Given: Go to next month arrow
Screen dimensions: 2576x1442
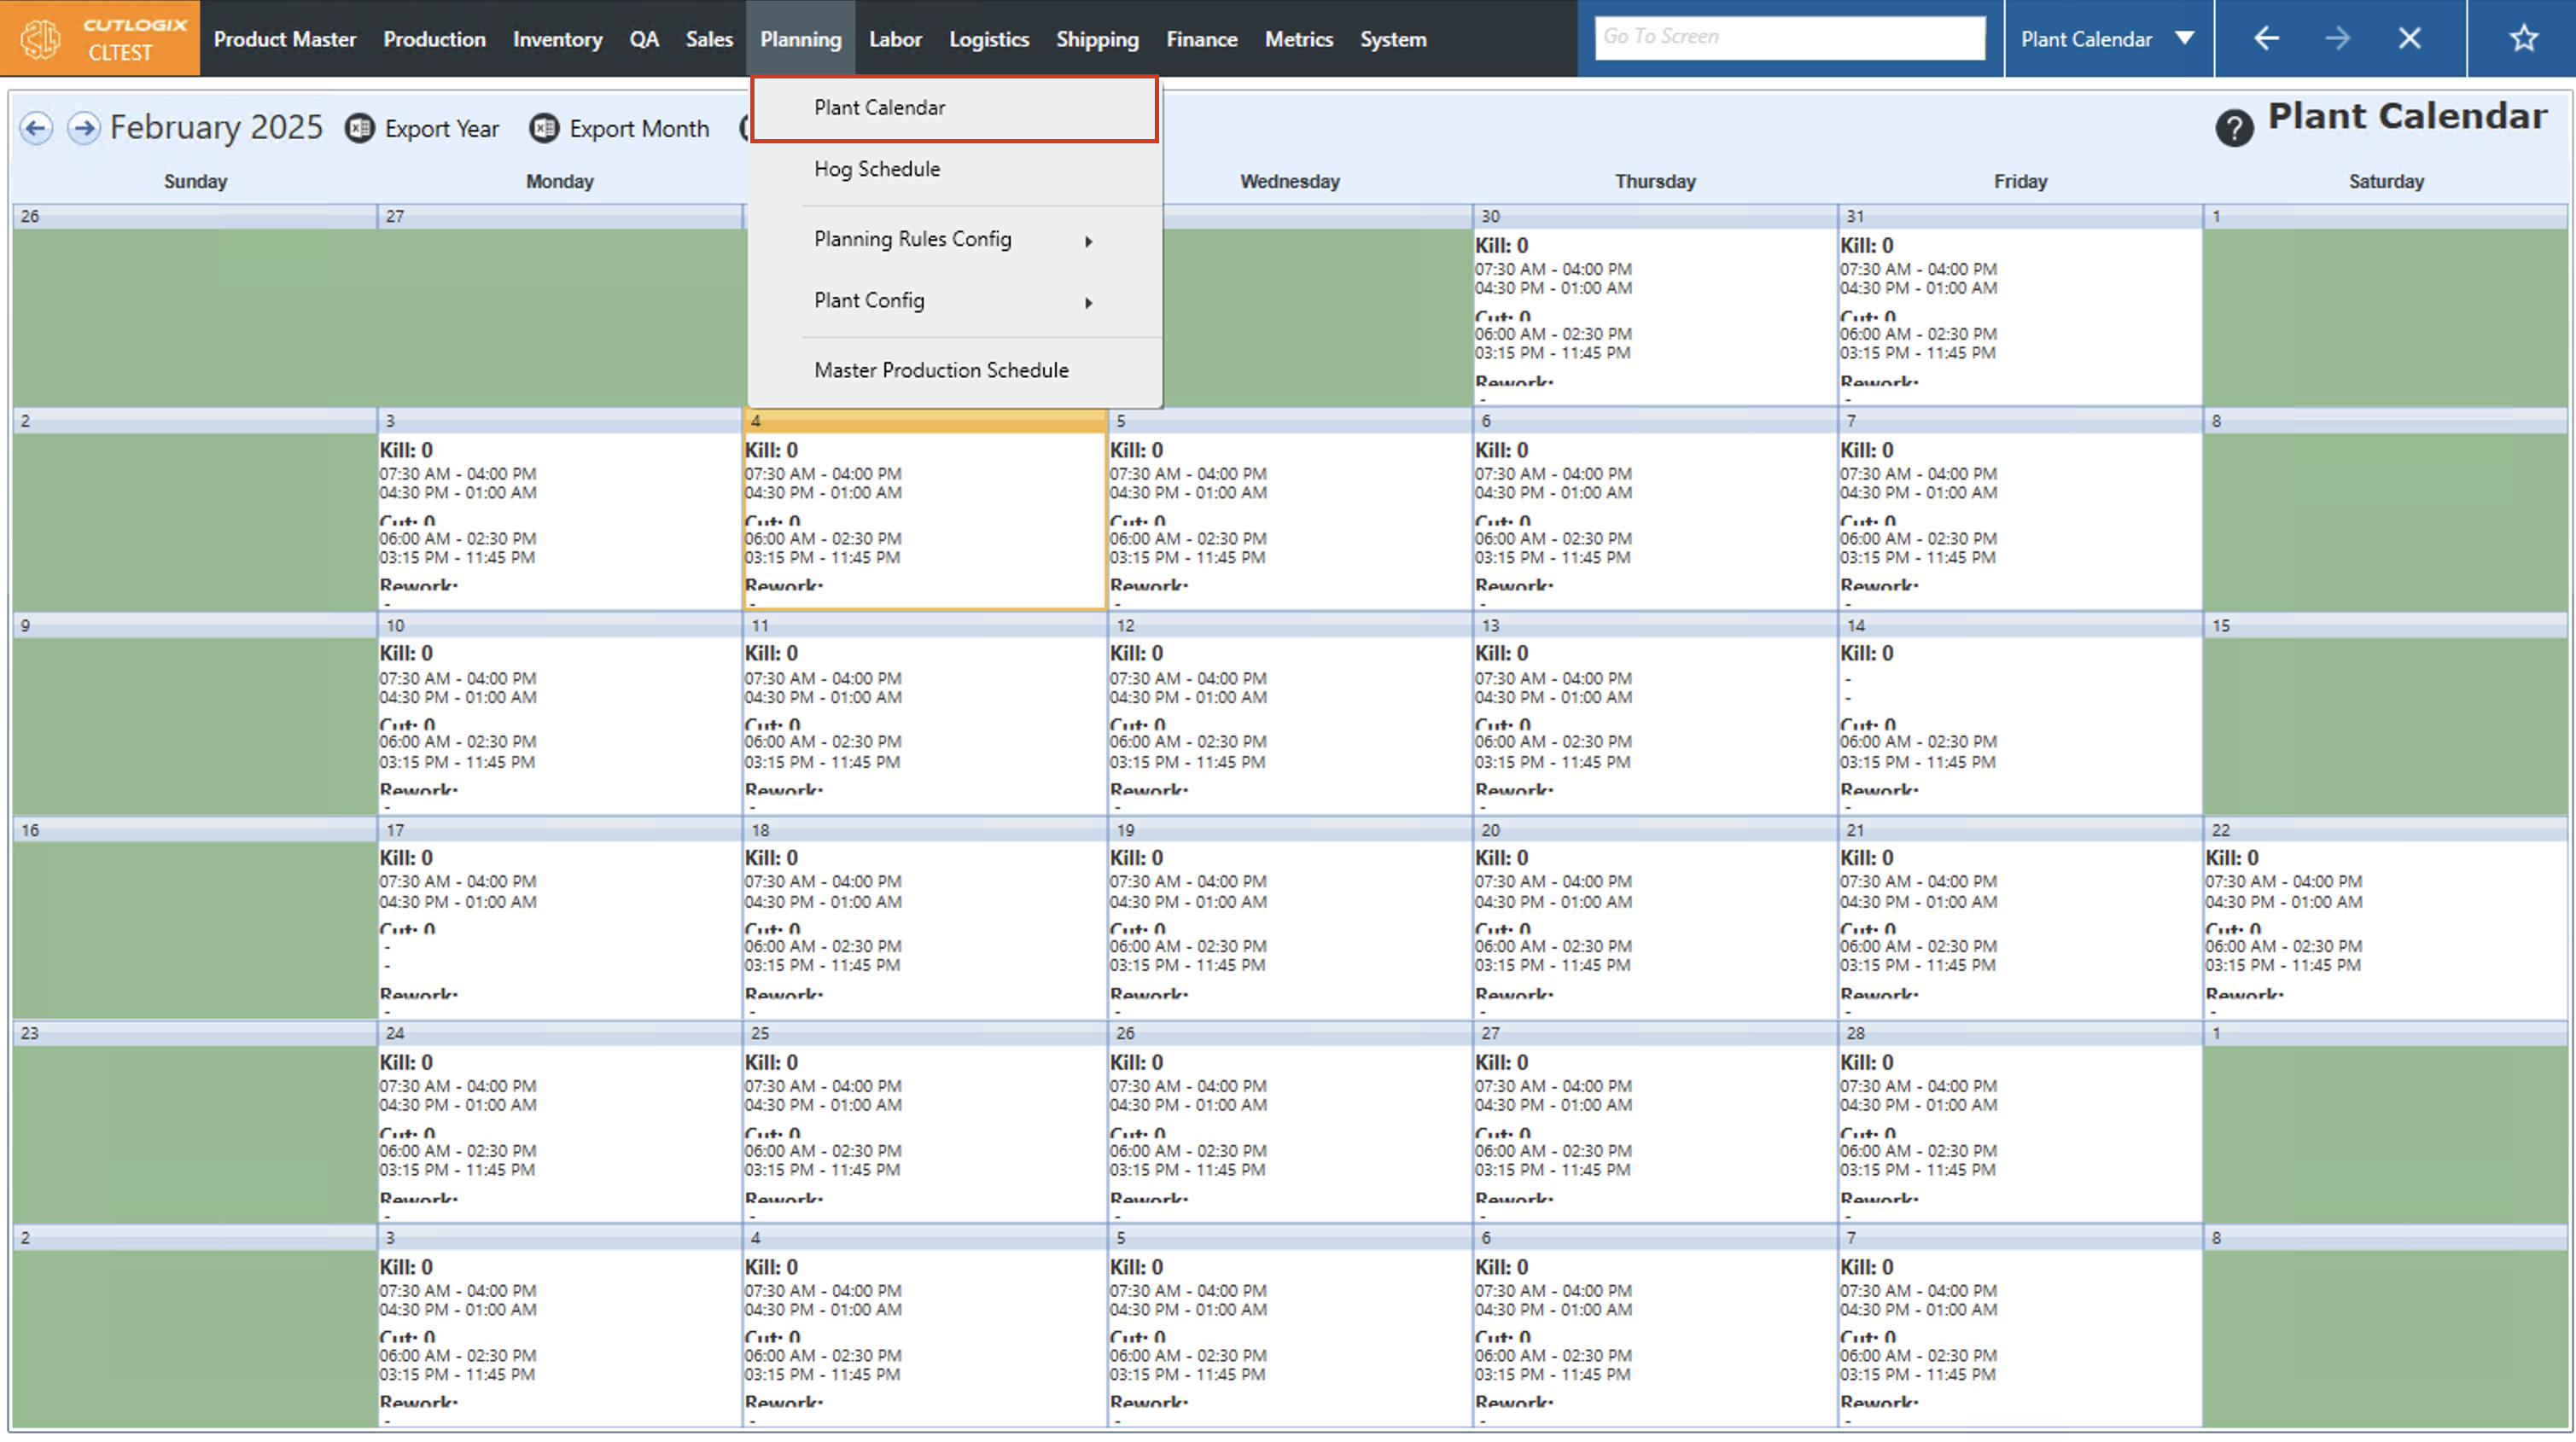Looking at the screenshot, I should point(84,128).
